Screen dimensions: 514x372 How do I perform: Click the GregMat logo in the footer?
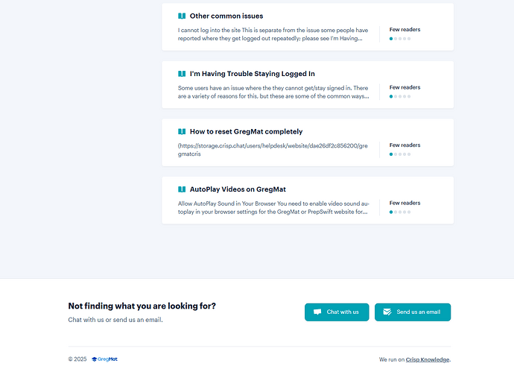click(x=104, y=359)
